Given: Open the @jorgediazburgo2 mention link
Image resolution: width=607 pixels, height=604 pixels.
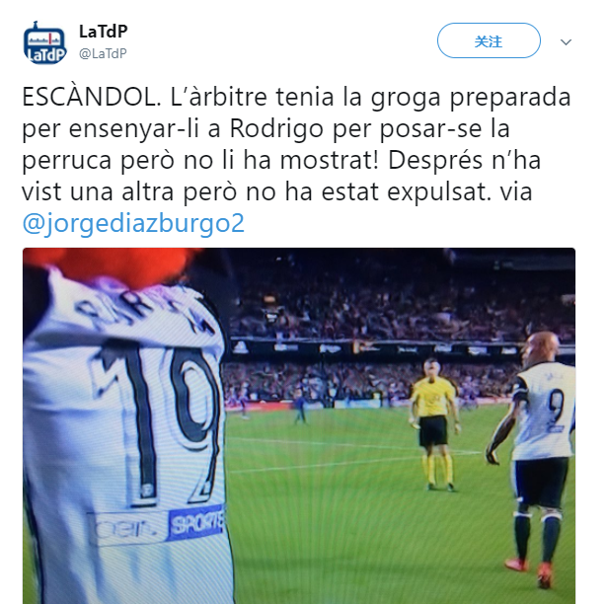Looking at the screenshot, I should click(133, 223).
